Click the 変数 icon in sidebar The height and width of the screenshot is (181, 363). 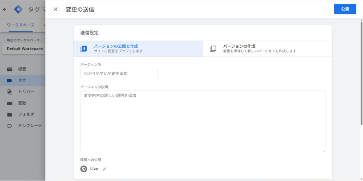pyautogui.click(x=10, y=103)
